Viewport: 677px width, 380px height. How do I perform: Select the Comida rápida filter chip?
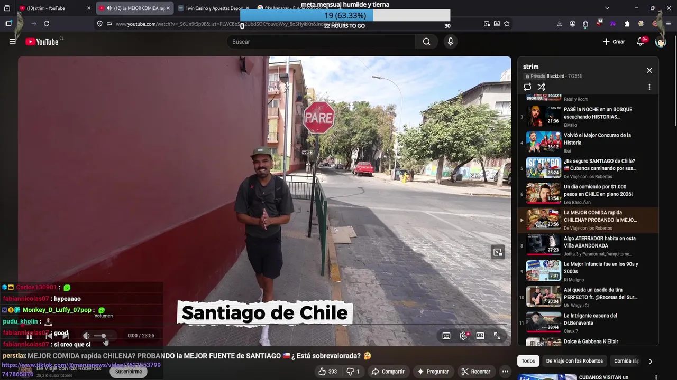(626, 361)
